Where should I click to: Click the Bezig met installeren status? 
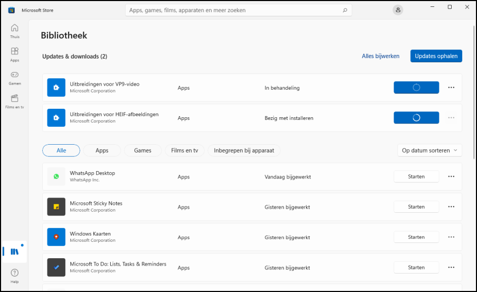coord(289,118)
